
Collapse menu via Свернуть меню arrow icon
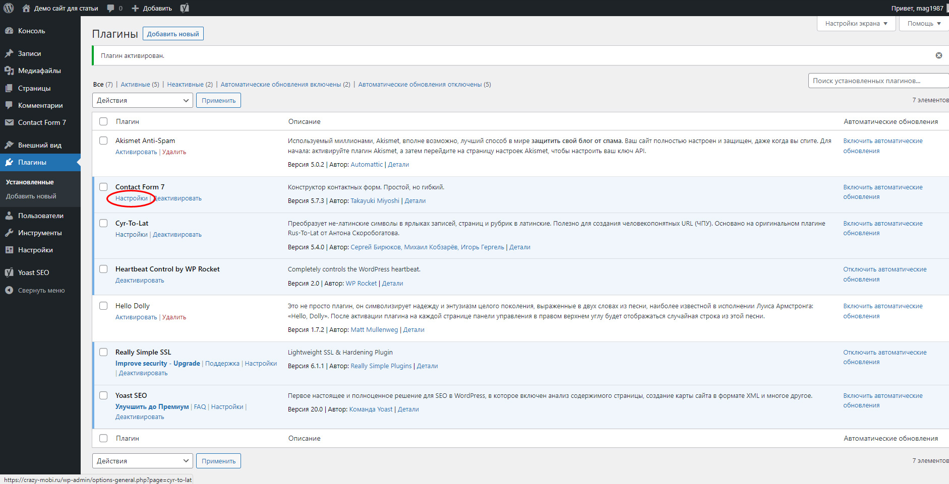point(9,290)
